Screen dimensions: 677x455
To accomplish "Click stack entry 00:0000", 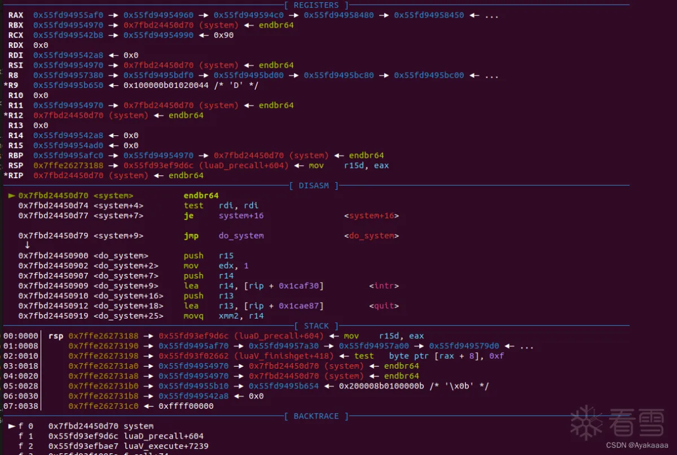I will point(21,336).
